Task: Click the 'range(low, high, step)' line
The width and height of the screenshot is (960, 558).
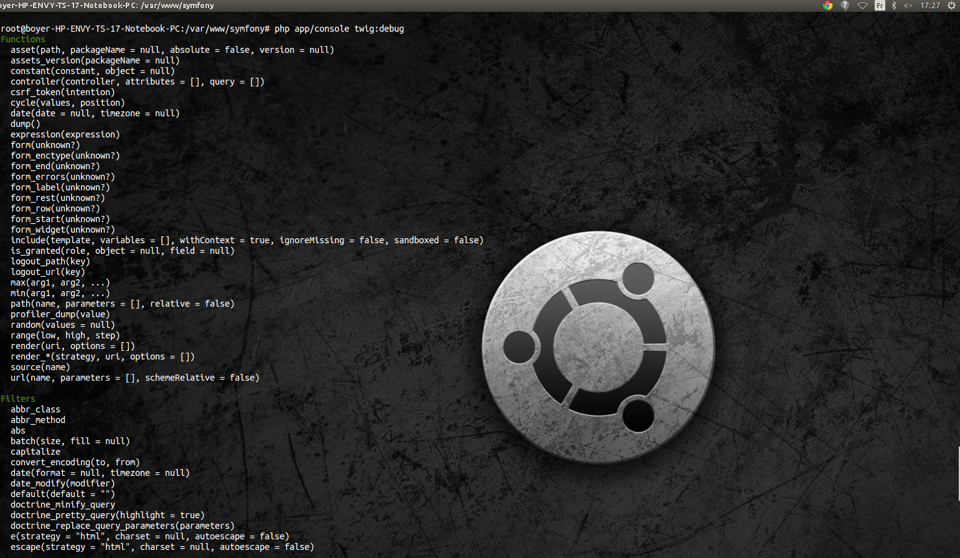Action: coord(65,335)
